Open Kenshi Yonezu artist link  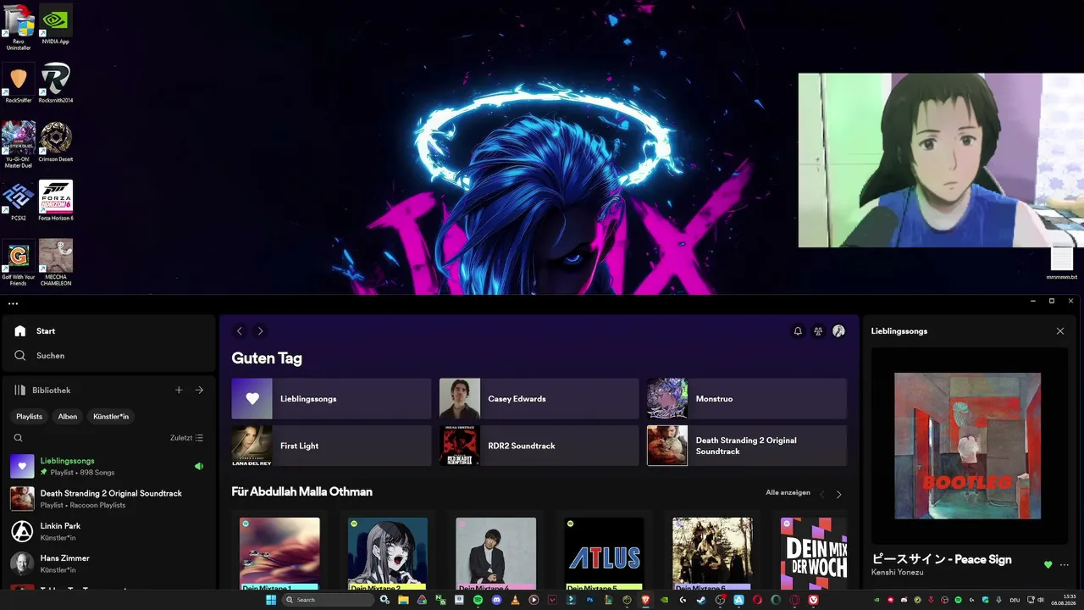coord(899,573)
